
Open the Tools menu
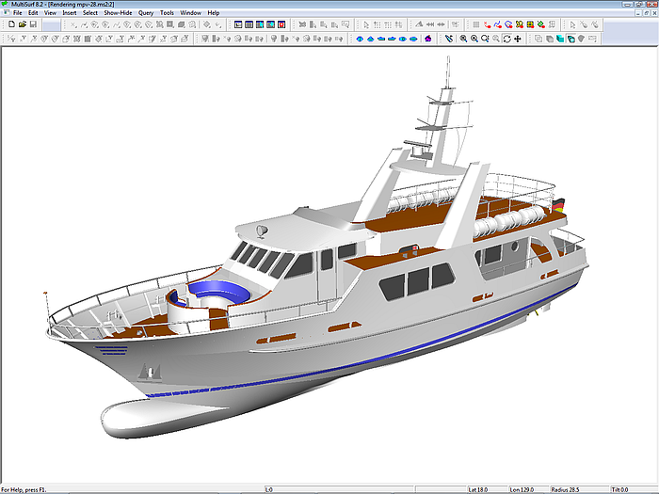pos(167,13)
